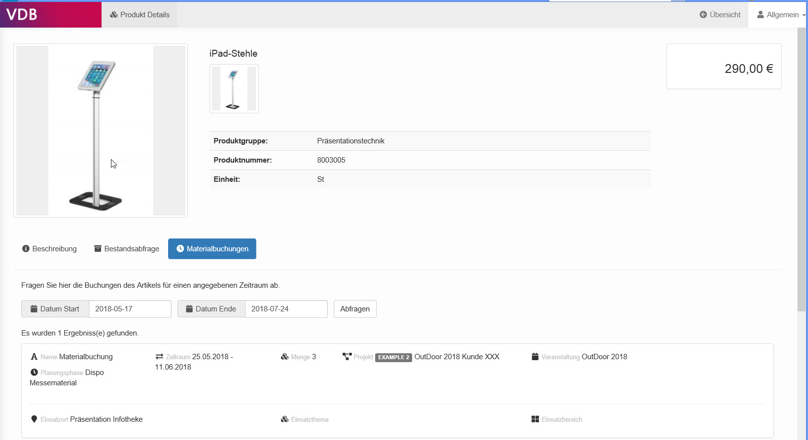Viewport: 808px width, 440px height.
Task: Click the Produktnummer label
Action: pos(243,160)
